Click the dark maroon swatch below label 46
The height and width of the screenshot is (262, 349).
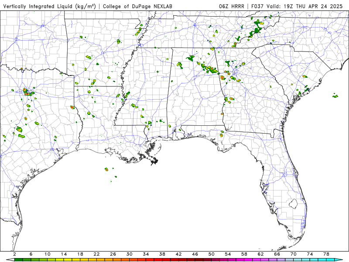click(199, 260)
